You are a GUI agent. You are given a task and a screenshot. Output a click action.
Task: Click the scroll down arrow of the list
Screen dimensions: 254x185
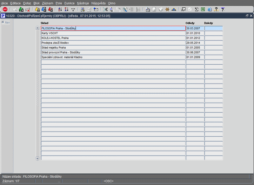tap(37, 158)
